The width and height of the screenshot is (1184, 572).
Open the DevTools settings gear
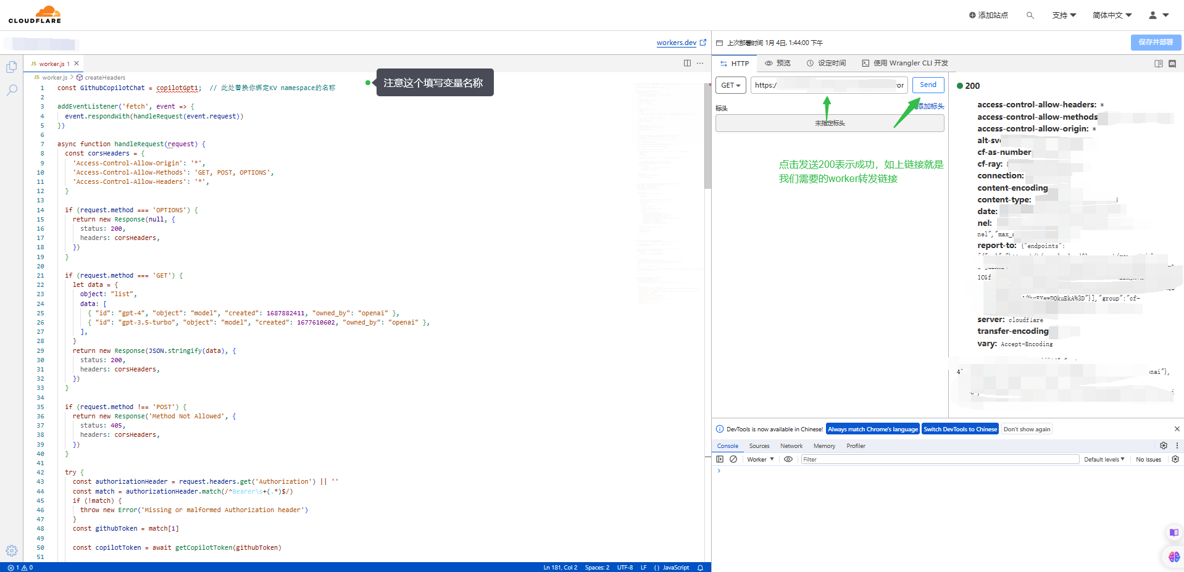tap(1164, 446)
